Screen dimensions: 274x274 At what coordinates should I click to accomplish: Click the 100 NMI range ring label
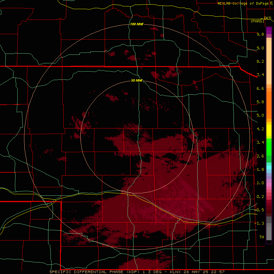[137, 24]
